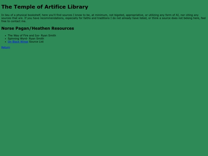Click 'Norse Pagan/Heathen Resources' heading
208x156 pixels.
pyautogui.click(x=37, y=28)
